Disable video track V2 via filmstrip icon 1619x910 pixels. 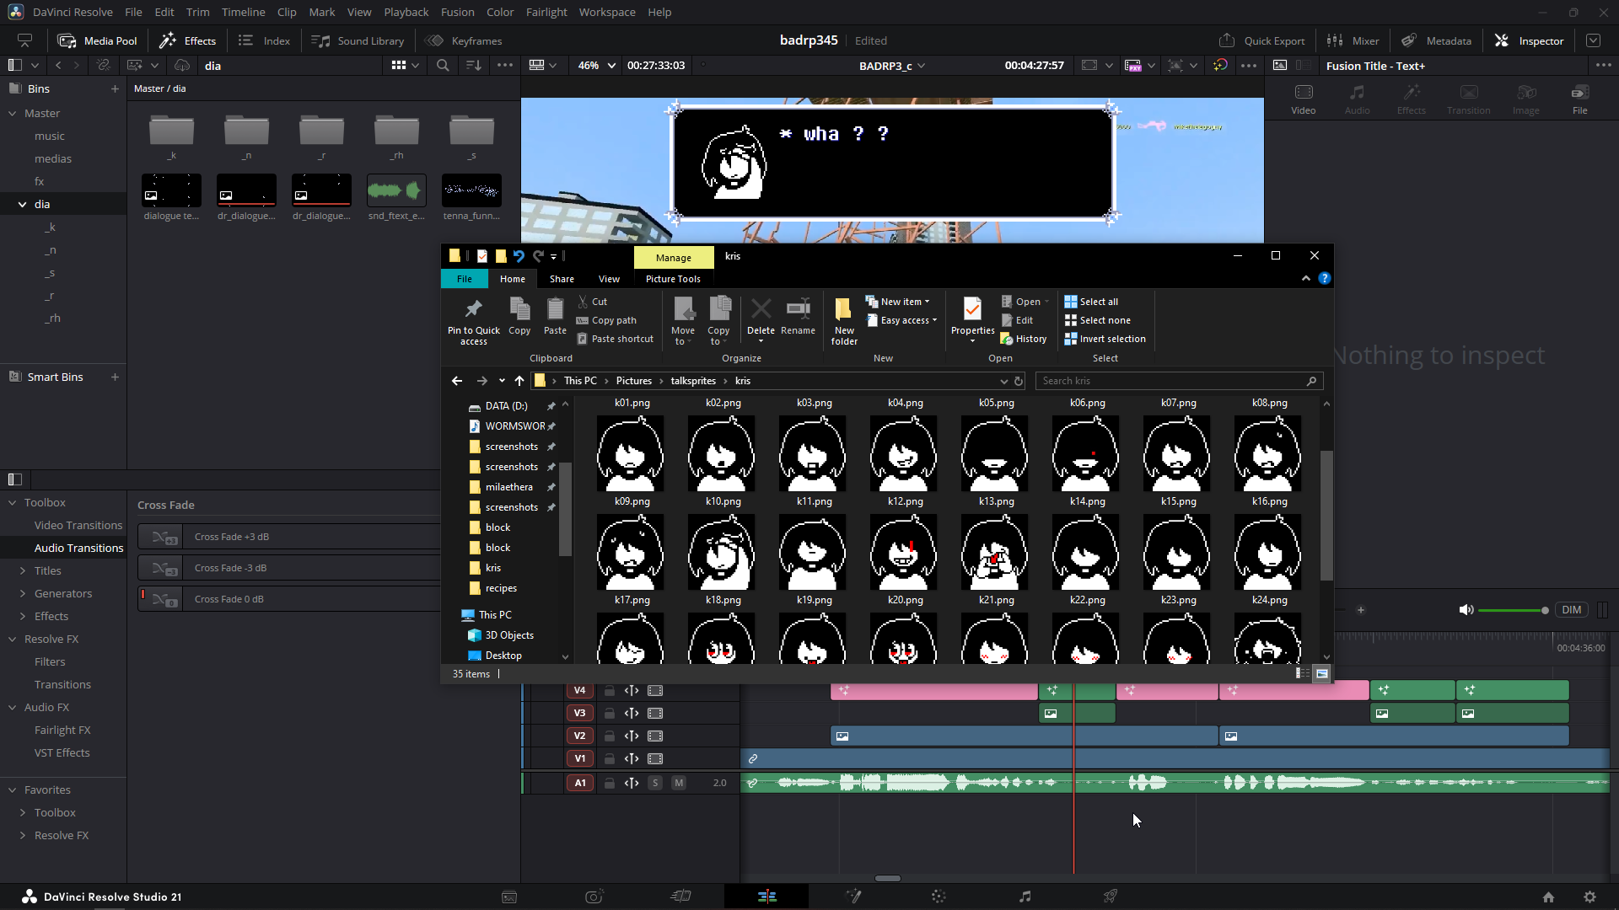click(655, 736)
